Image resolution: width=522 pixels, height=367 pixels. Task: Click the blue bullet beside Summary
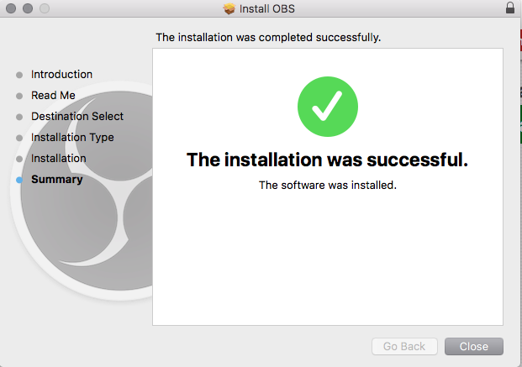point(19,180)
